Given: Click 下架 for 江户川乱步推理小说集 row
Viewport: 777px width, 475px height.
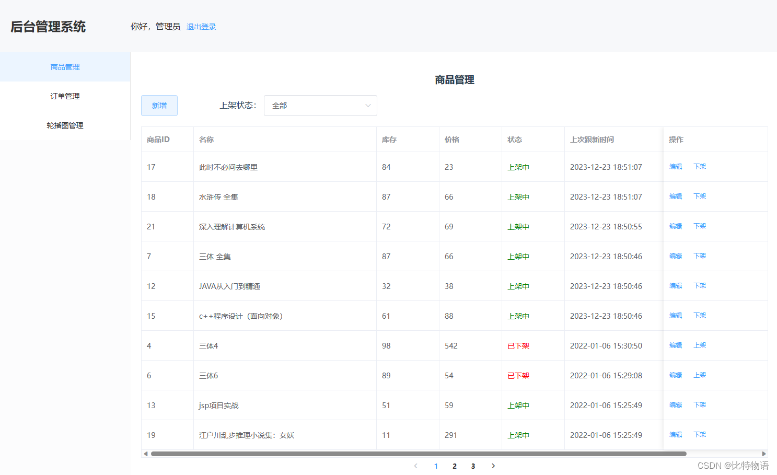Looking at the screenshot, I should point(700,435).
